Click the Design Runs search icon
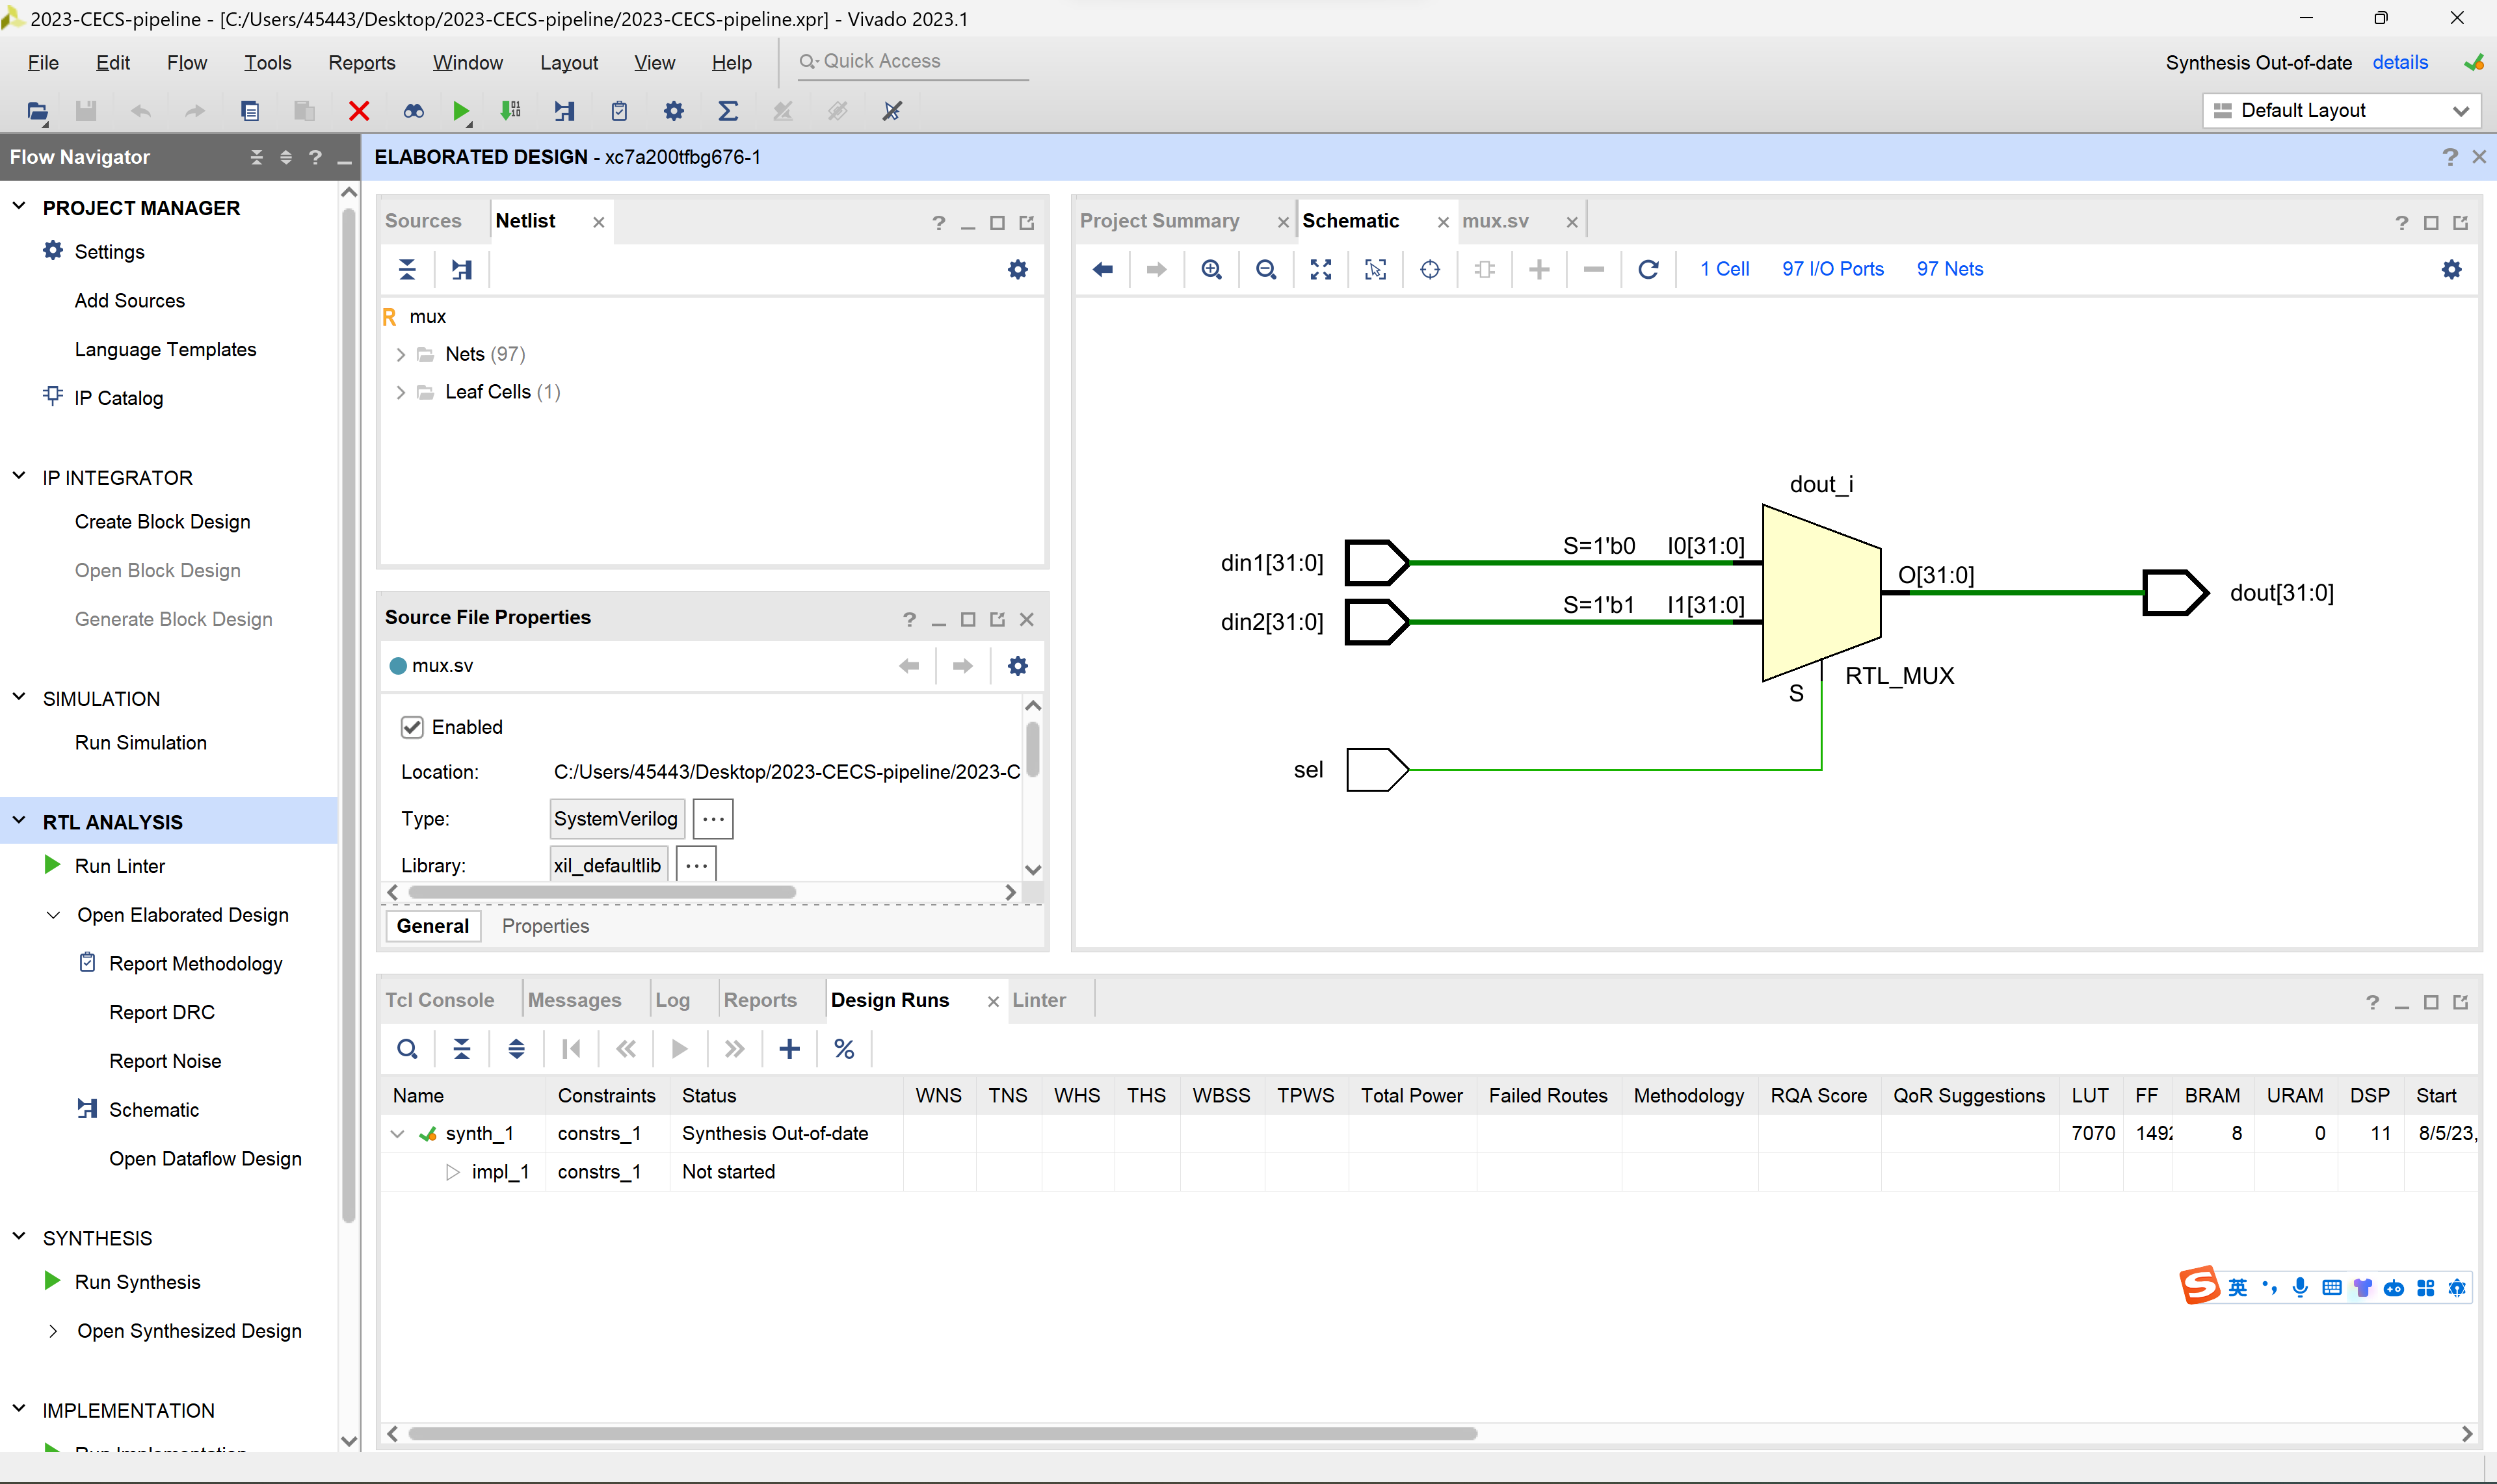The width and height of the screenshot is (2497, 1484). coord(407,1048)
